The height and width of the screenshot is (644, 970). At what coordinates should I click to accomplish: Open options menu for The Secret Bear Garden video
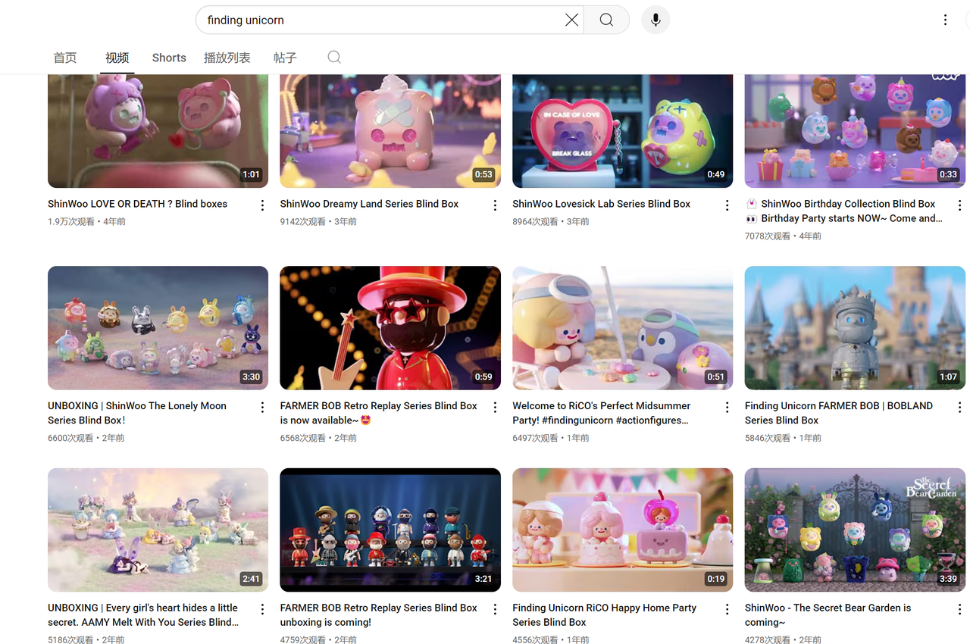959,608
